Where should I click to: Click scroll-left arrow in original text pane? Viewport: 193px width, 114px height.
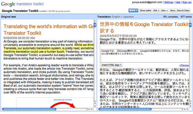tap(89, 109)
